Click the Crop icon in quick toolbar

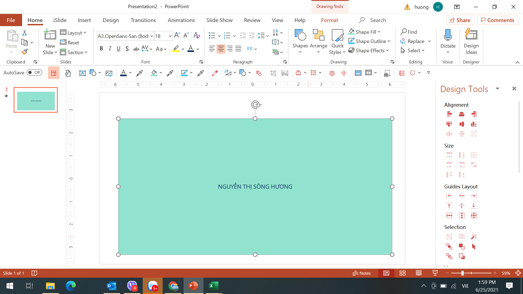pyautogui.click(x=273, y=73)
